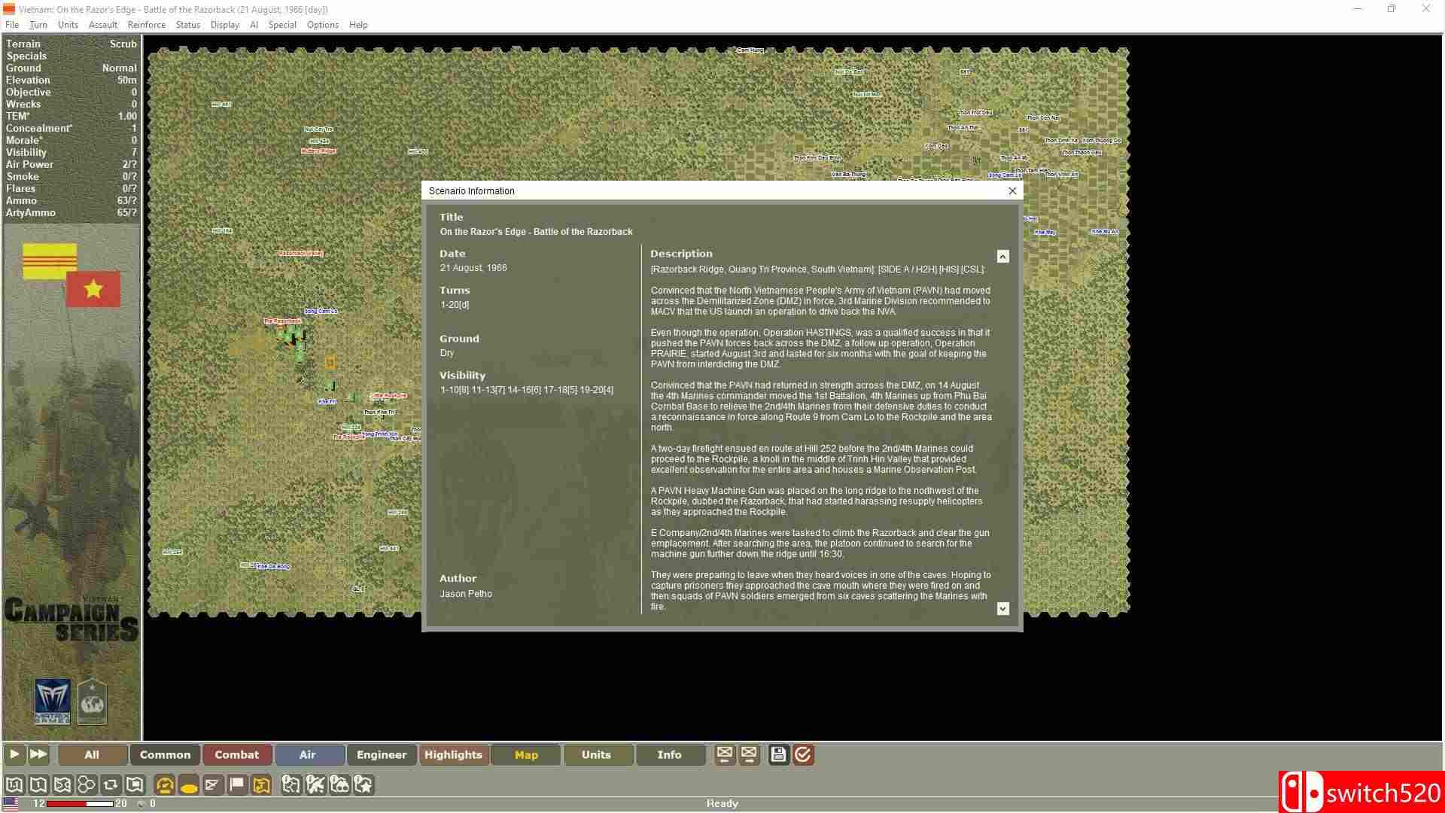The height and width of the screenshot is (813, 1445).
Task: Toggle the Highlights toolbar tab
Action: (453, 754)
